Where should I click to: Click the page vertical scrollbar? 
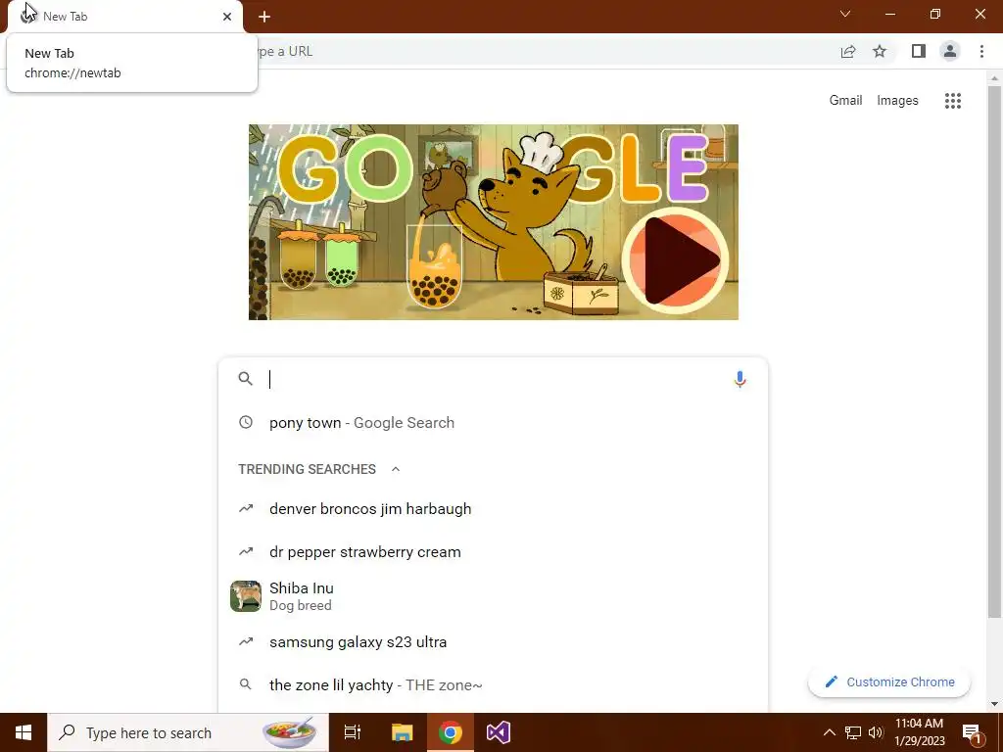[x=994, y=352]
